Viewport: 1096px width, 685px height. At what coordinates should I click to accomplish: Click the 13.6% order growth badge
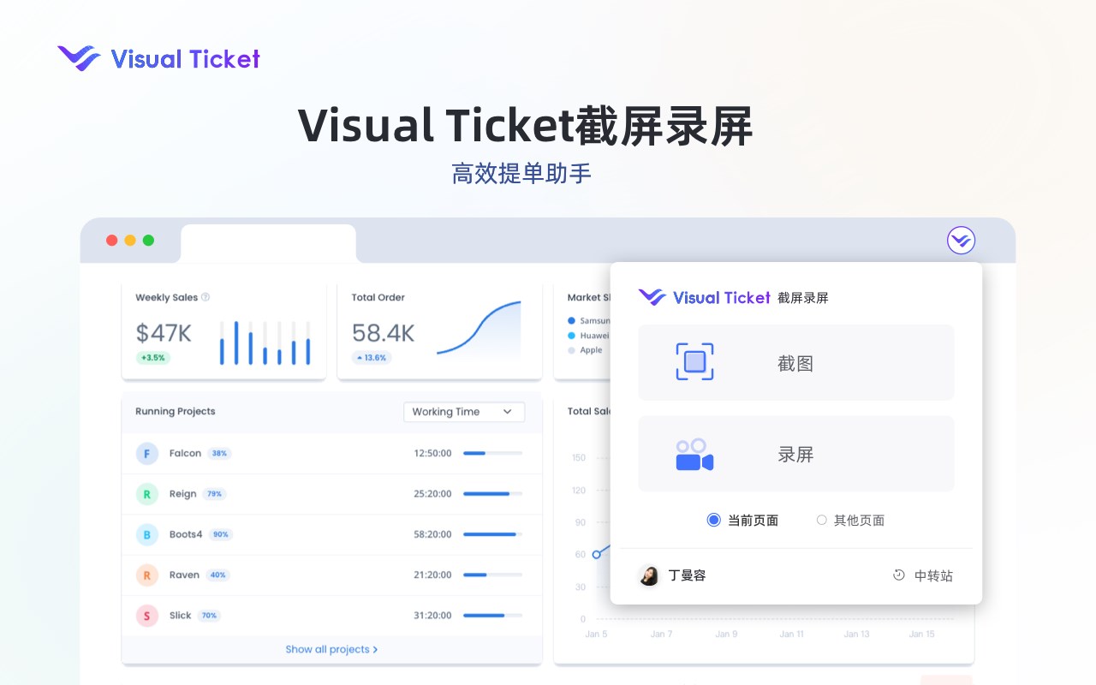coord(372,358)
